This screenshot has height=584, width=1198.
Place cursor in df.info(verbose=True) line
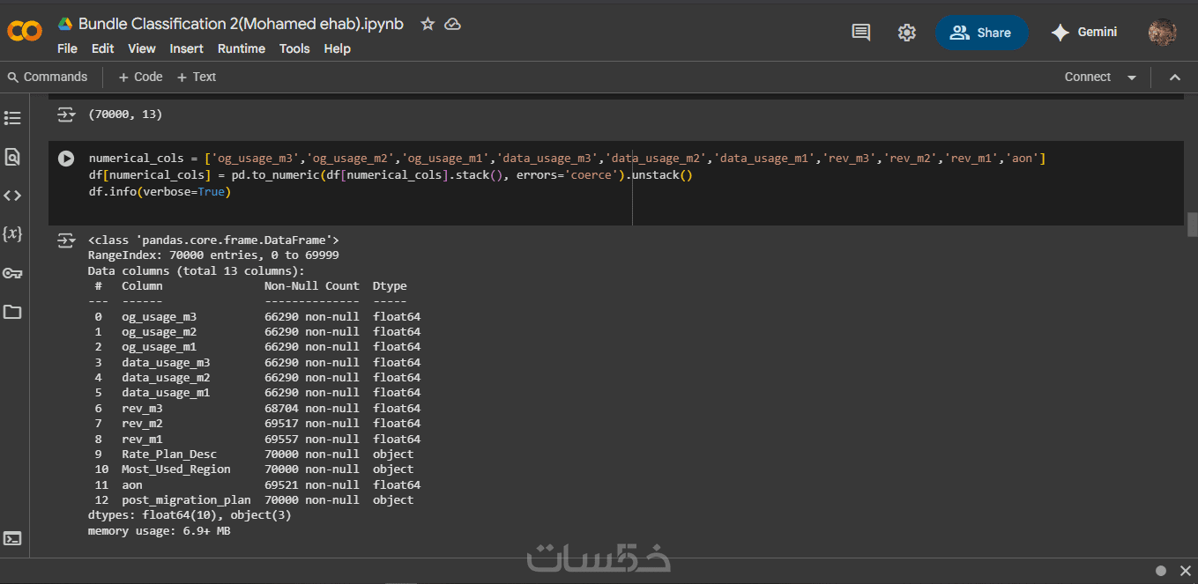click(160, 191)
